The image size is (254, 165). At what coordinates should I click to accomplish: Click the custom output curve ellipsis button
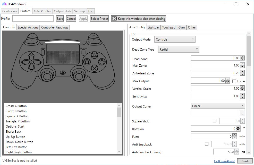pyautogui.click(x=242, y=113)
